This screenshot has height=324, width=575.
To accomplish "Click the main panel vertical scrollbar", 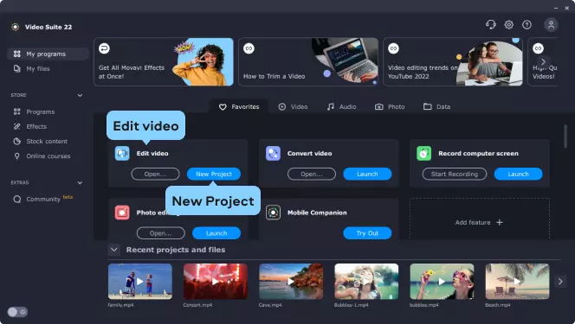I will 565,136.
